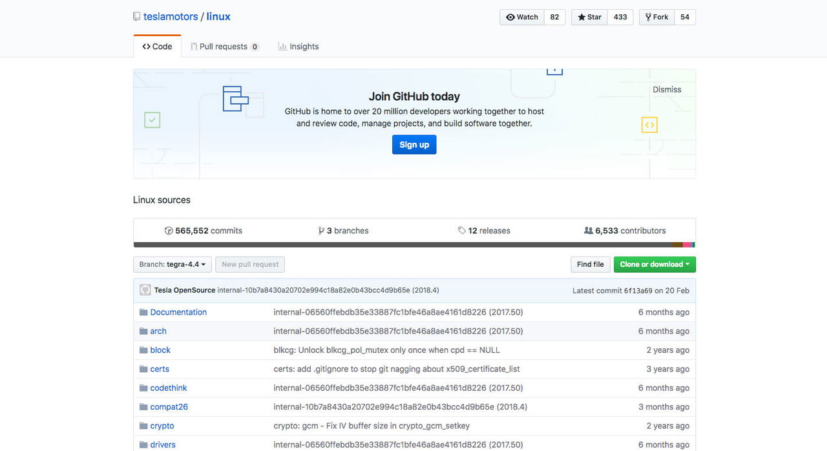Open the block folder
Viewport: 827px width, 451px height.
click(x=160, y=350)
